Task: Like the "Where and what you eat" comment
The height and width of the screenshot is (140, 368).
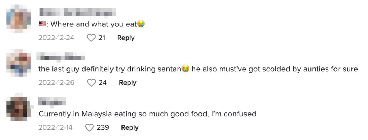Action: click(91, 38)
